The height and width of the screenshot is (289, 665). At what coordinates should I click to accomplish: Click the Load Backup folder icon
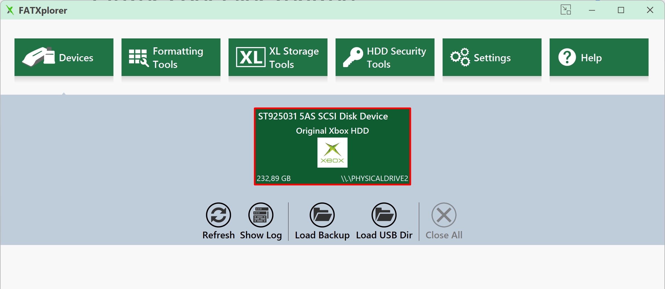322,215
